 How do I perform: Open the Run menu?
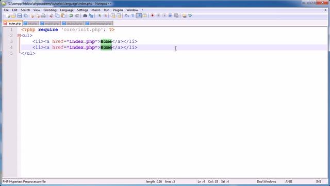pos(107,10)
